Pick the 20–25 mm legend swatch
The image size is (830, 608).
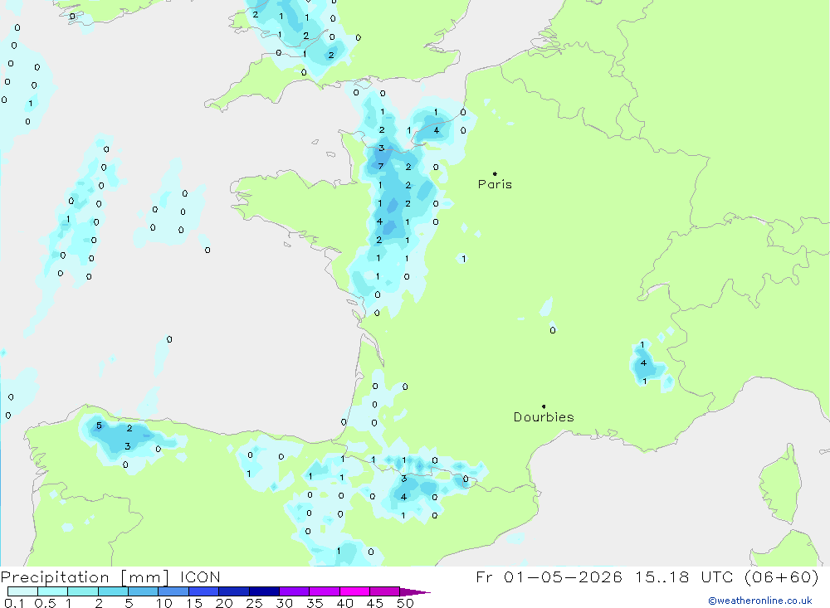click(234, 591)
